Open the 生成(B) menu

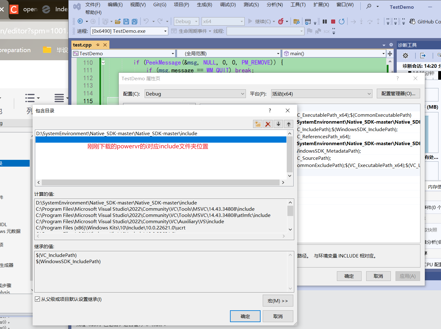204,5
